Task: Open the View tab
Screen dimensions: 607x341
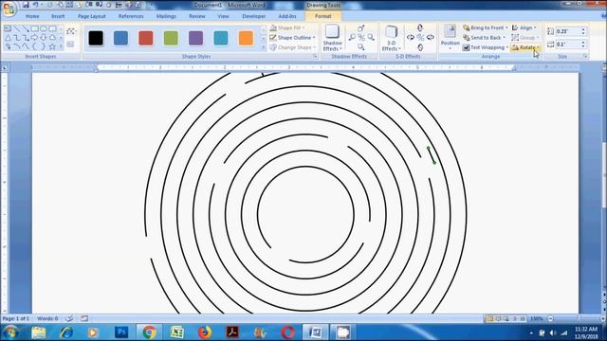Action: coord(224,16)
